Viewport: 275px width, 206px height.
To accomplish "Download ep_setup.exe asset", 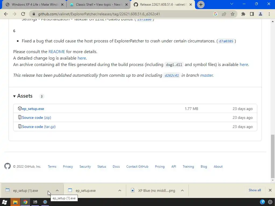I will [33, 109].
